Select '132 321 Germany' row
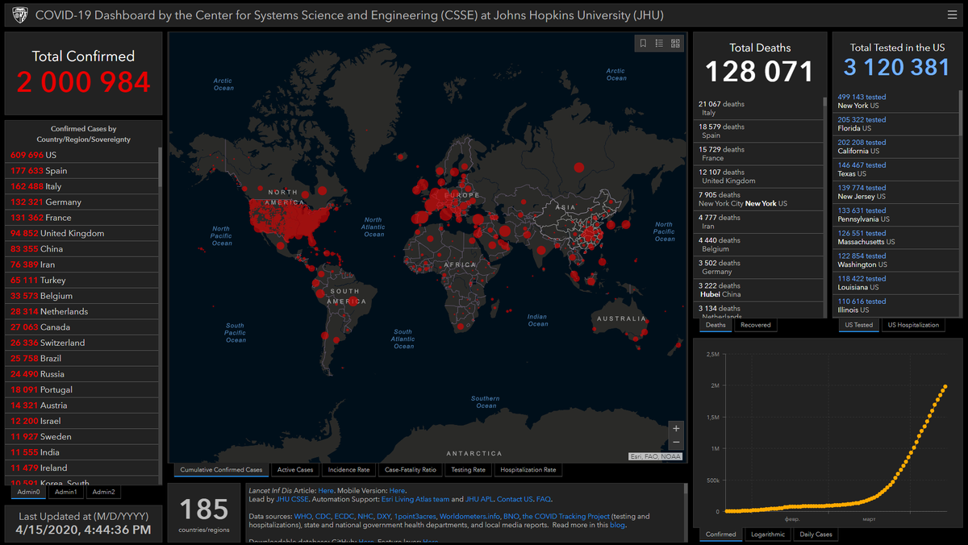Image resolution: width=968 pixels, height=545 pixels. 83,202
